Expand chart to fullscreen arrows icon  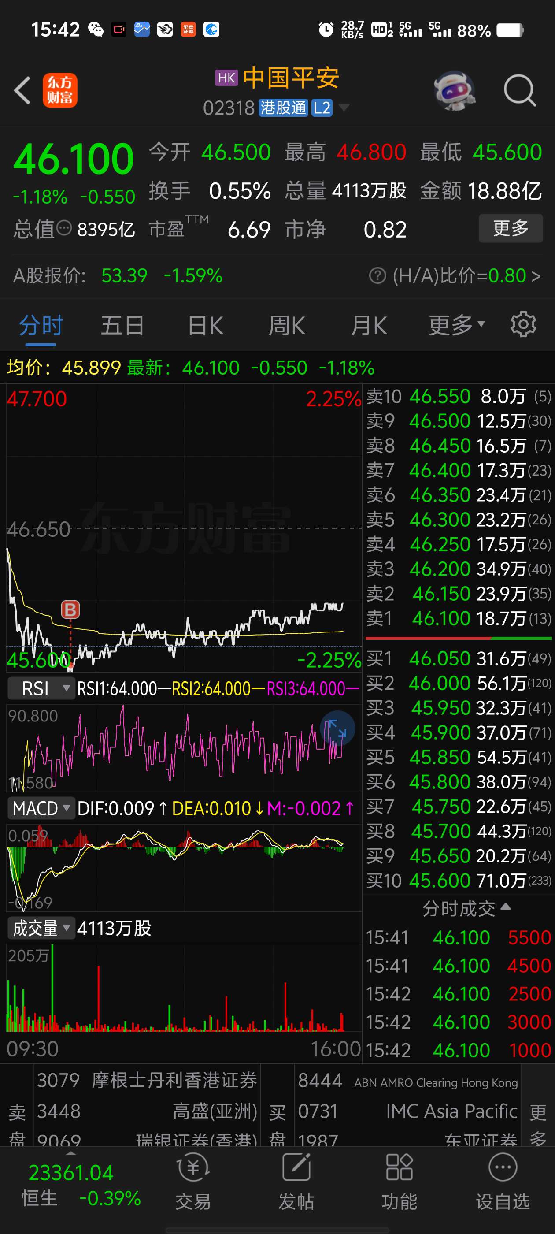pos(337,728)
